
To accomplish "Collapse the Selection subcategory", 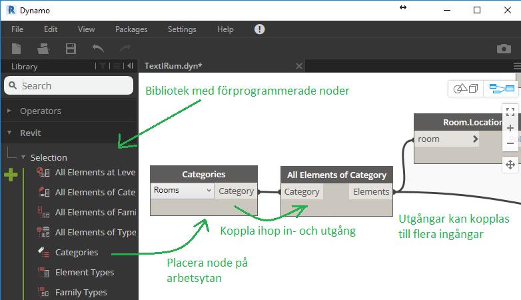I will coord(23,157).
